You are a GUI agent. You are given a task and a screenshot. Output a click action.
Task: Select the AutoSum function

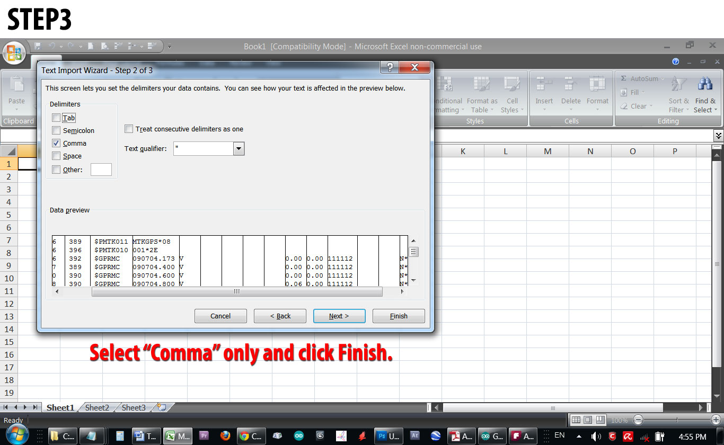click(642, 78)
